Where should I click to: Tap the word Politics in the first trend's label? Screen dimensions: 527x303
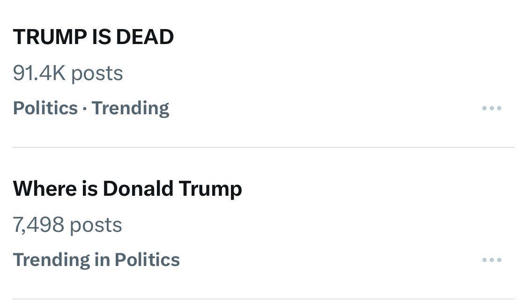[x=45, y=108]
